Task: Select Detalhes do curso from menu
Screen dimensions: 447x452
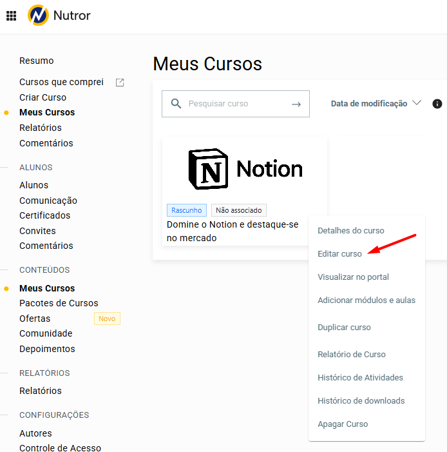Action: (351, 231)
